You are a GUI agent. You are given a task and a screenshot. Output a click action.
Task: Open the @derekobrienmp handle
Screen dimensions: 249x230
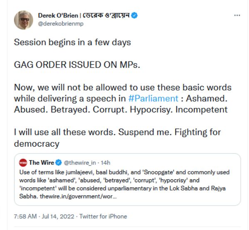[61, 24]
